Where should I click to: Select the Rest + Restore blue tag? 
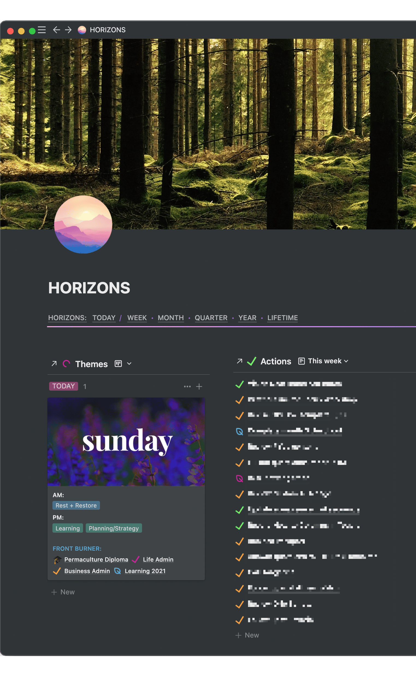[x=76, y=505]
